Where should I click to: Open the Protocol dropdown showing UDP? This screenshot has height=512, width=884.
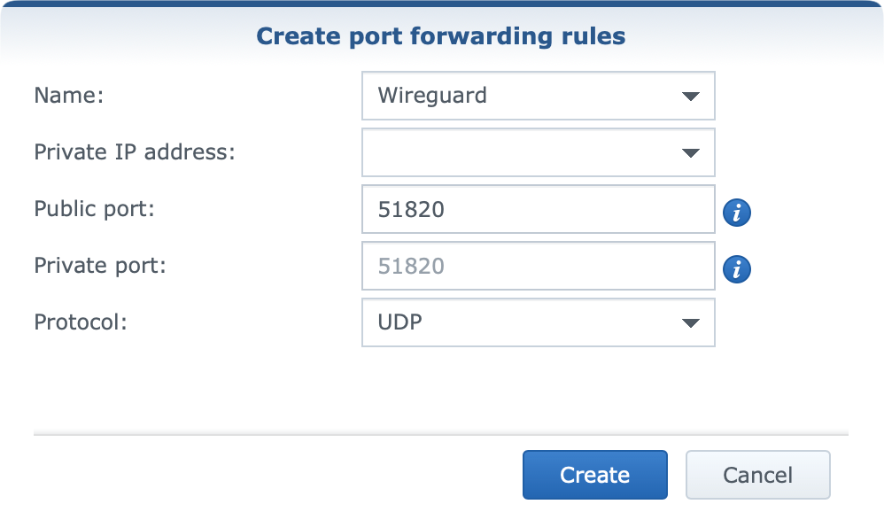(x=693, y=322)
